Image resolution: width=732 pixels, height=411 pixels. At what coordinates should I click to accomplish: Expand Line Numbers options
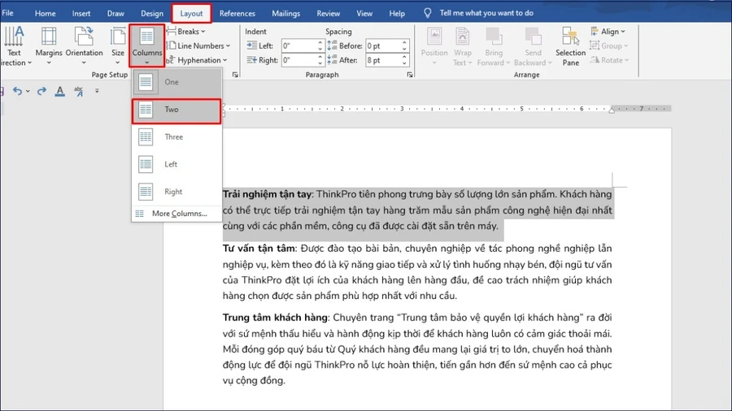(x=198, y=45)
